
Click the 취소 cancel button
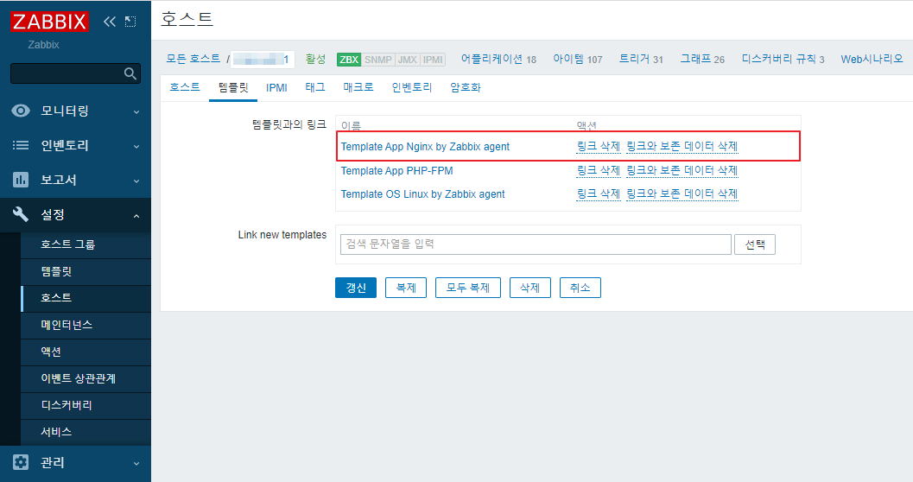point(580,288)
